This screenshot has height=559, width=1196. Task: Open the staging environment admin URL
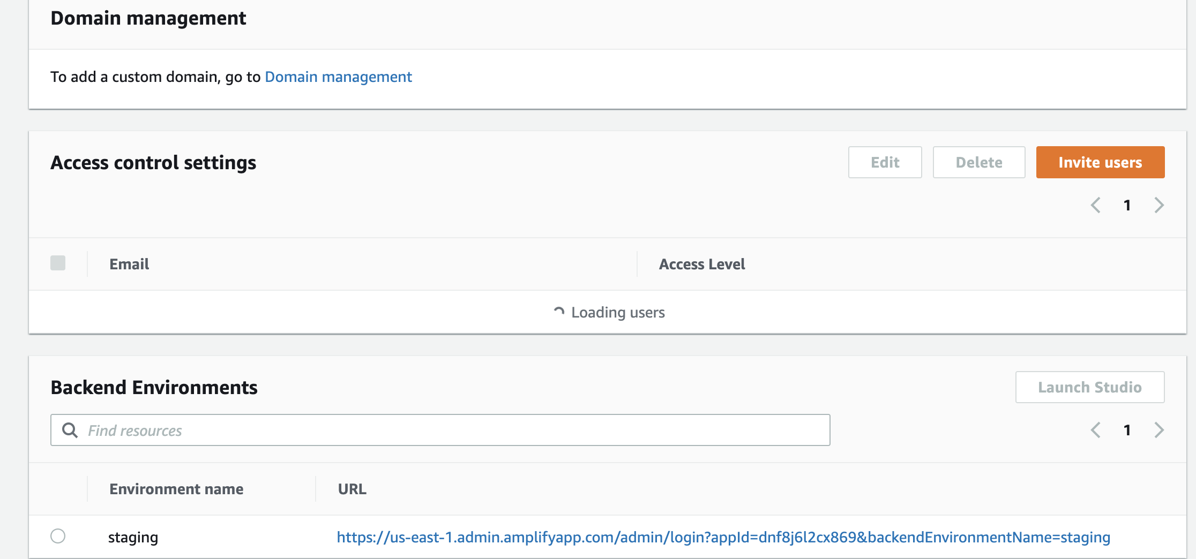723,537
